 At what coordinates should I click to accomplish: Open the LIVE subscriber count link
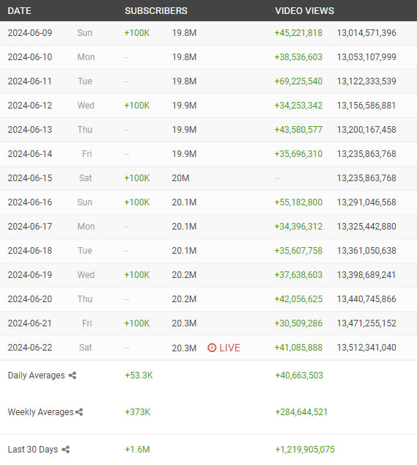pyautogui.click(x=224, y=348)
